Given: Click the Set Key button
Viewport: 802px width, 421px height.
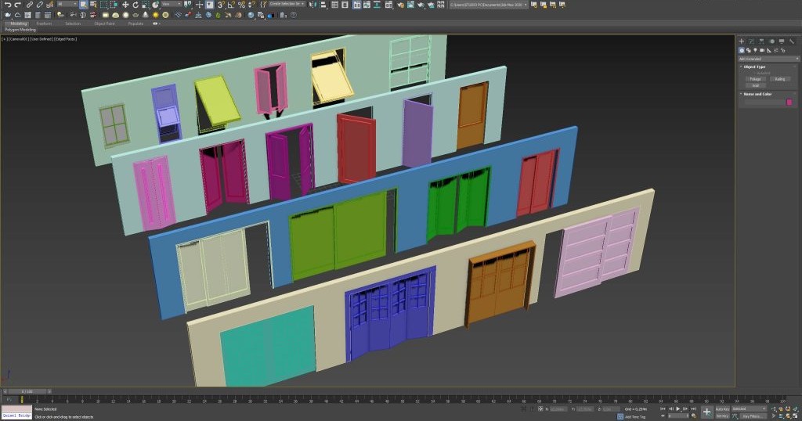Looking at the screenshot, I should tap(721, 416).
